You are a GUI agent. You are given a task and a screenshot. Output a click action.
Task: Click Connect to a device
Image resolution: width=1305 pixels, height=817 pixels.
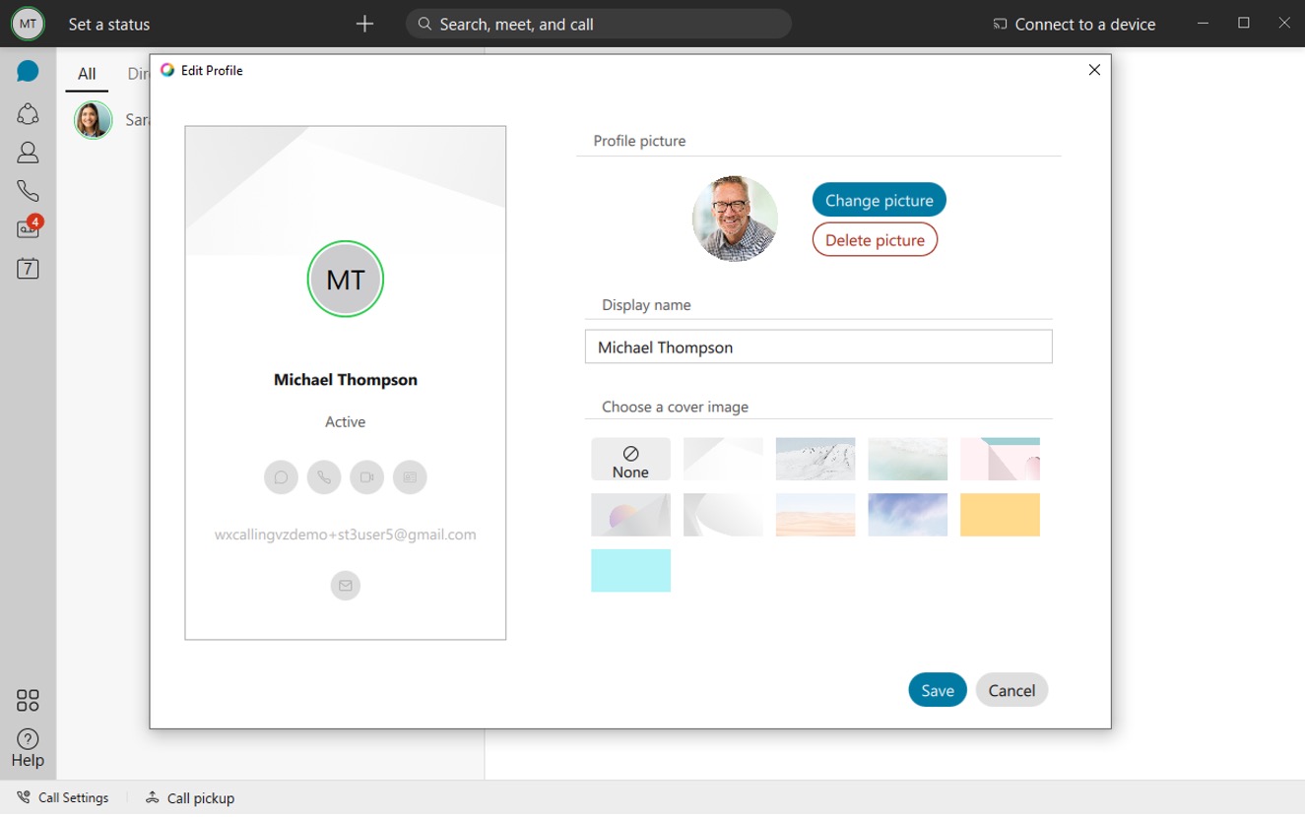coord(1073,24)
